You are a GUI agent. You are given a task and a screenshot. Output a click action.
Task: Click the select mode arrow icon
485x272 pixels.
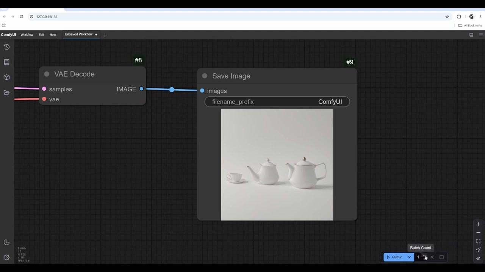[478, 250]
